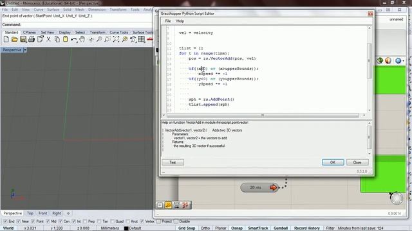
Task: Switch to the Front viewport tab
Action: pyautogui.click(x=43, y=213)
